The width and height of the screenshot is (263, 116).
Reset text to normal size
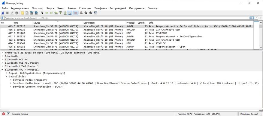tap(91, 13)
